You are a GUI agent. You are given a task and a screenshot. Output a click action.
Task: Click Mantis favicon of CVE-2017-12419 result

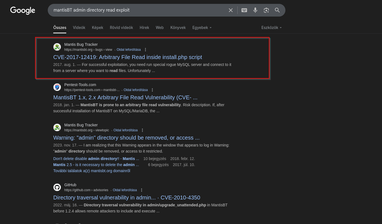click(57, 47)
